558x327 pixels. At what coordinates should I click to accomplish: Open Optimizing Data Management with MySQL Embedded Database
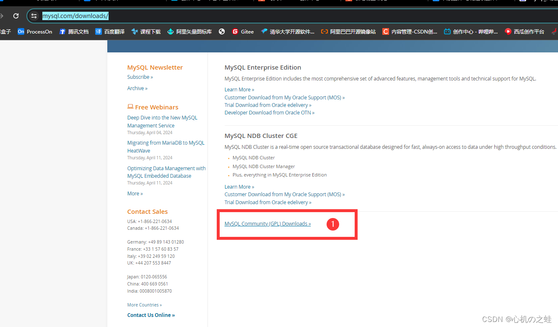click(166, 172)
